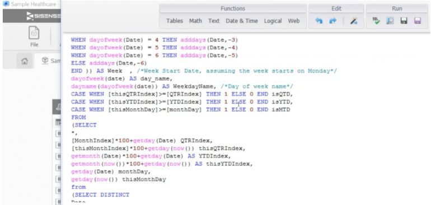
Task: Save query using black floppy disk icon
Action: [404, 21]
